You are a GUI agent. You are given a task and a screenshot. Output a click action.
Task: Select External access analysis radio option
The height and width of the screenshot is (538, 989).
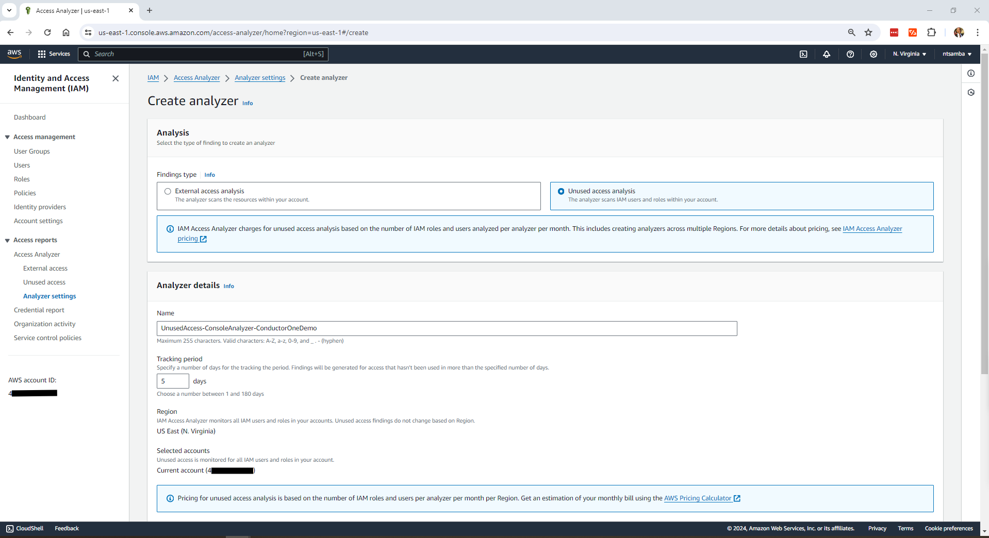[168, 191]
